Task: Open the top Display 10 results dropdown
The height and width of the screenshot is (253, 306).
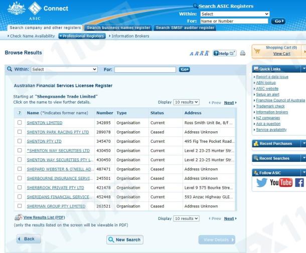Action: [x=187, y=102]
